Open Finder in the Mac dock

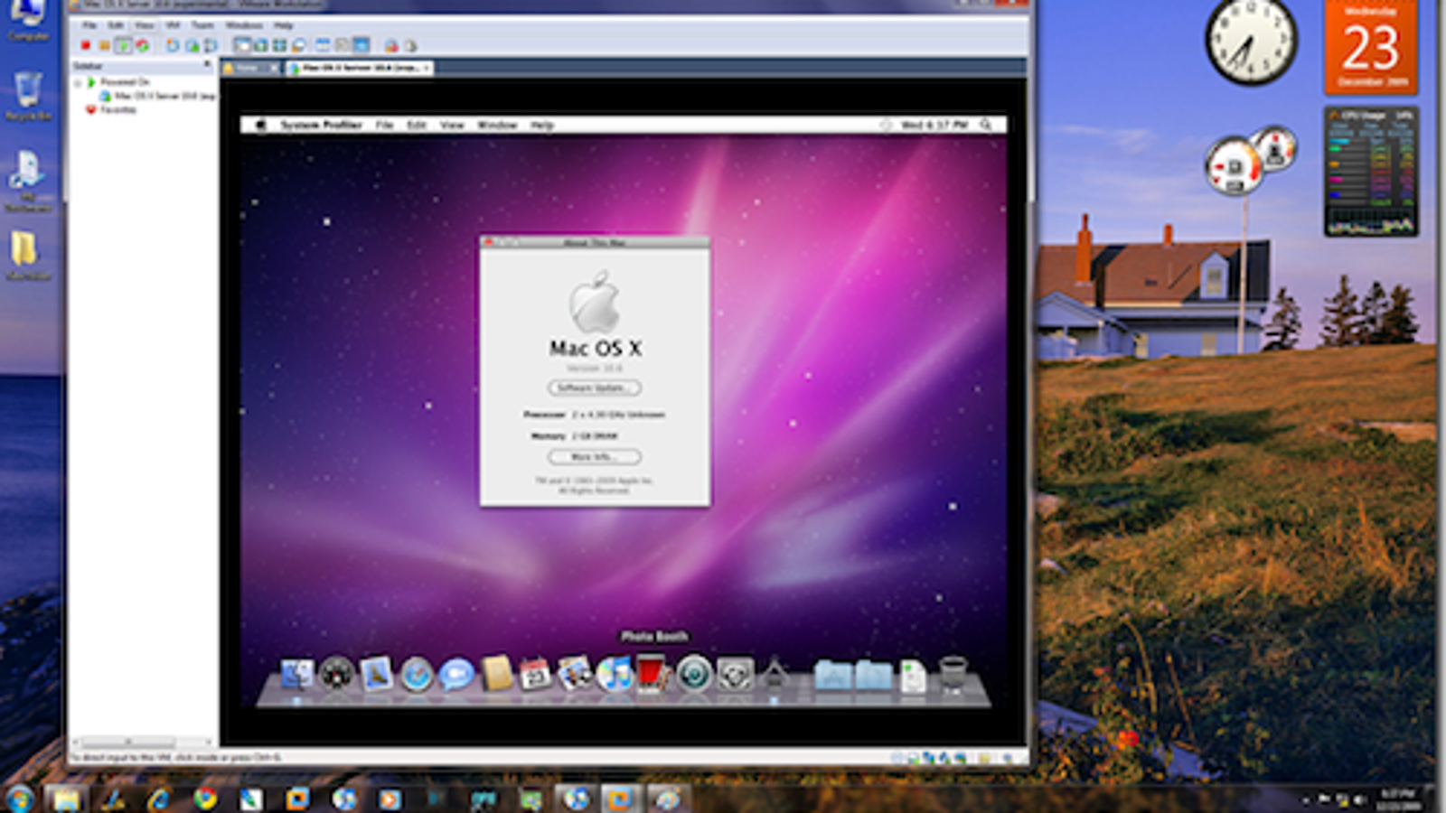click(x=296, y=674)
